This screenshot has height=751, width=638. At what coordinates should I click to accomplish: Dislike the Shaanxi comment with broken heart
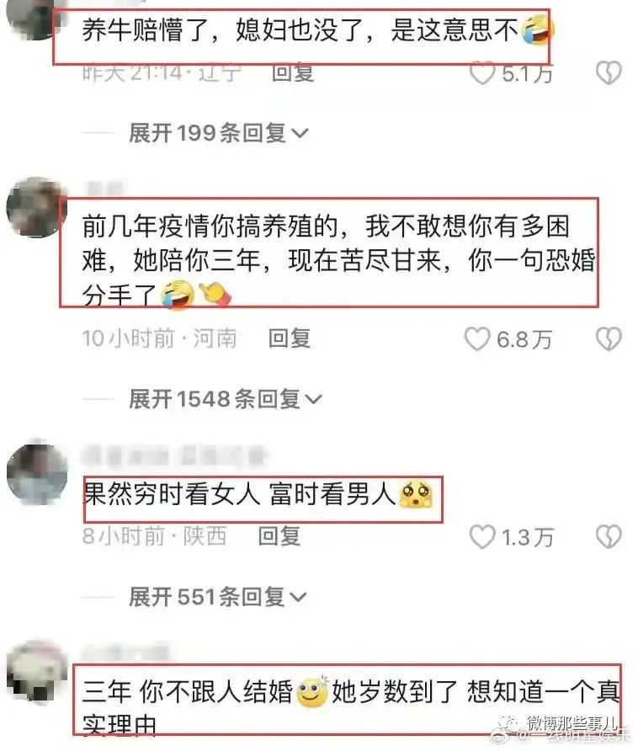(609, 536)
